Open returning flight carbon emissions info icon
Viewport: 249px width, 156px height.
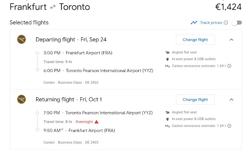pos(229,126)
